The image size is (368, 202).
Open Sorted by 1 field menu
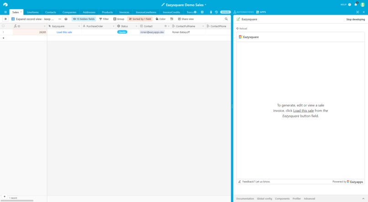[140, 19]
